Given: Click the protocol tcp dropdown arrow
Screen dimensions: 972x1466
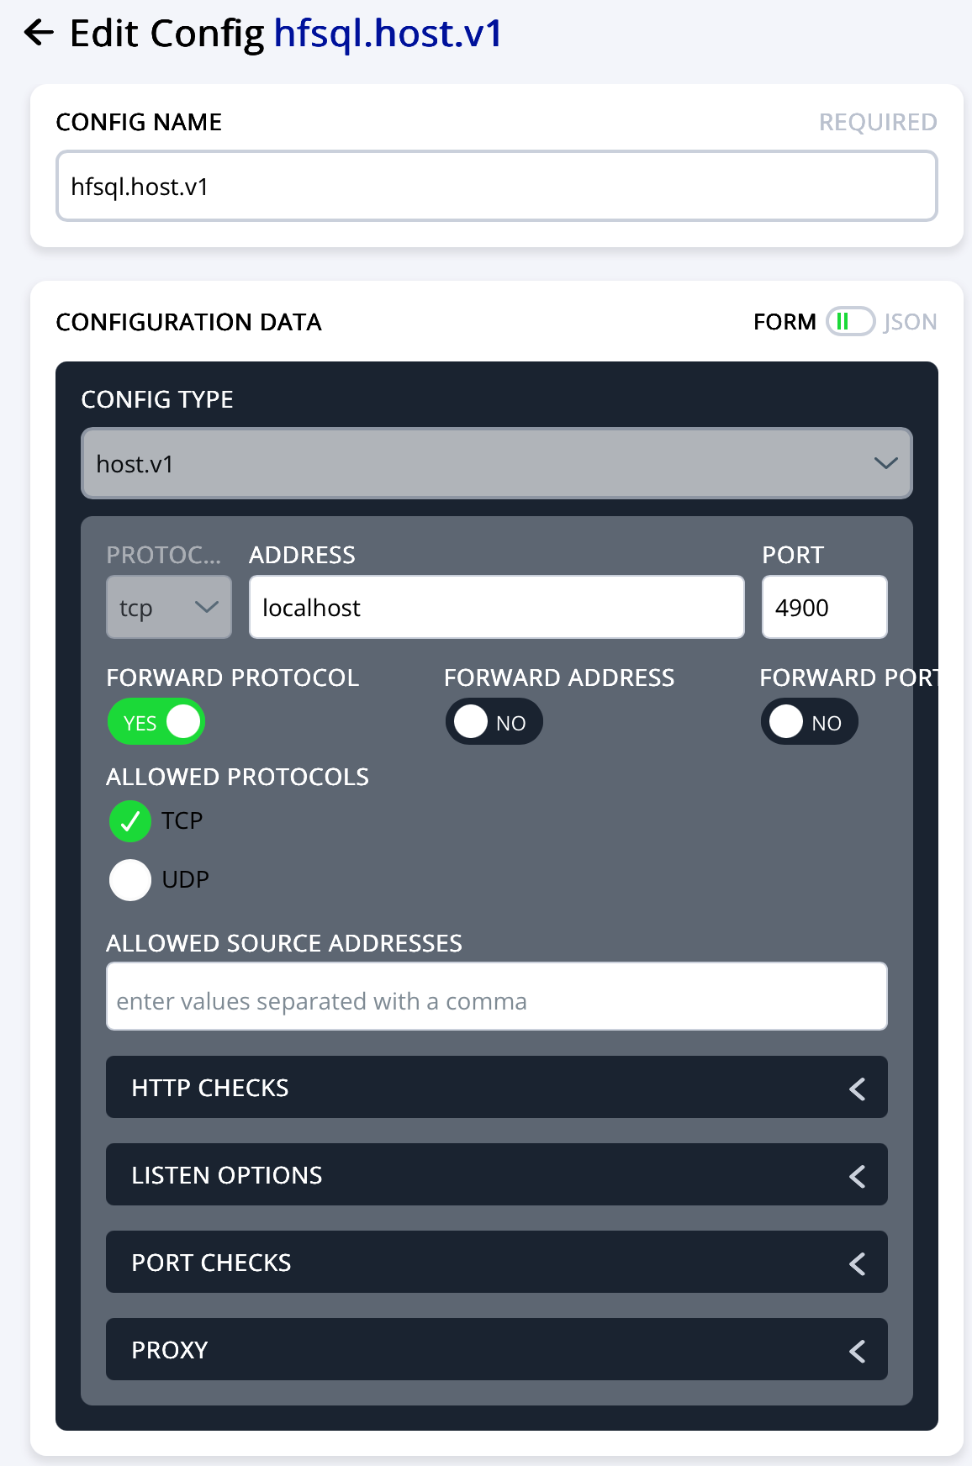Looking at the screenshot, I should click(206, 607).
